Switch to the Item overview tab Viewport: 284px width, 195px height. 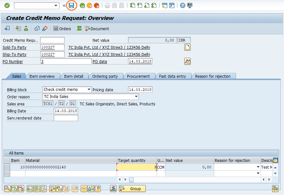[x=43, y=76]
